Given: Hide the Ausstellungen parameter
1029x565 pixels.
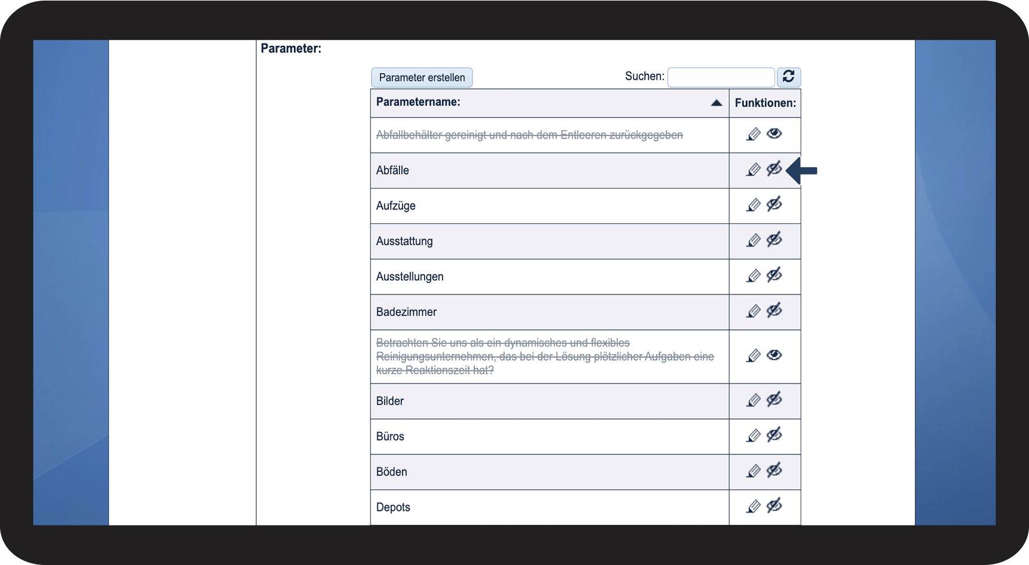Looking at the screenshot, I should 774,275.
